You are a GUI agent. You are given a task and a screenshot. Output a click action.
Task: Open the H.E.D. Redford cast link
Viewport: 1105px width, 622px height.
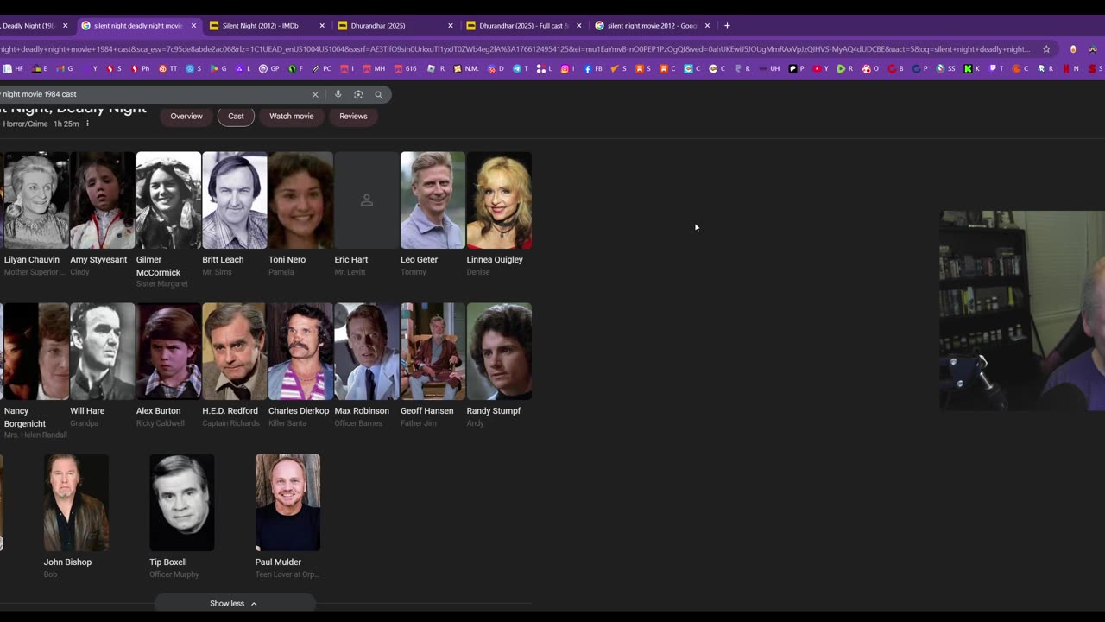[230, 411]
